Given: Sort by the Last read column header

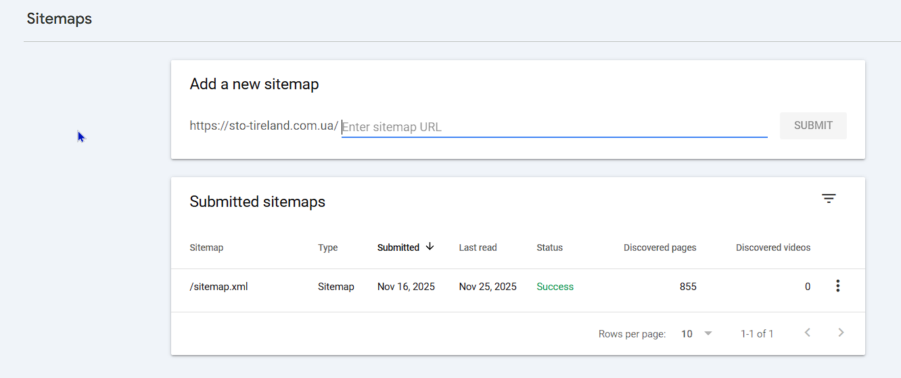Looking at the screenshot, I should click(x=478, y=247).
